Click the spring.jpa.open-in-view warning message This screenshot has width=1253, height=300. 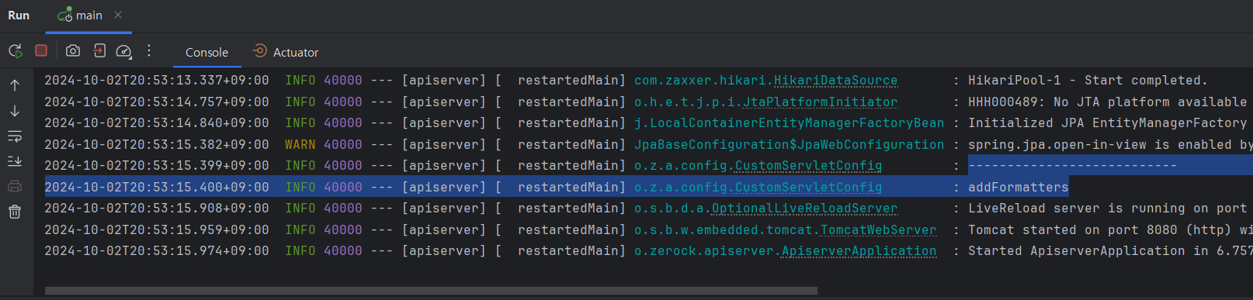pos(1110,144)
